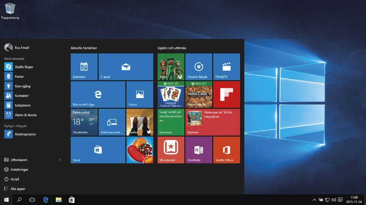The height and width of the screenshot is (205, 366).
Task: Open the Foton tile
Action: [140, 94]
